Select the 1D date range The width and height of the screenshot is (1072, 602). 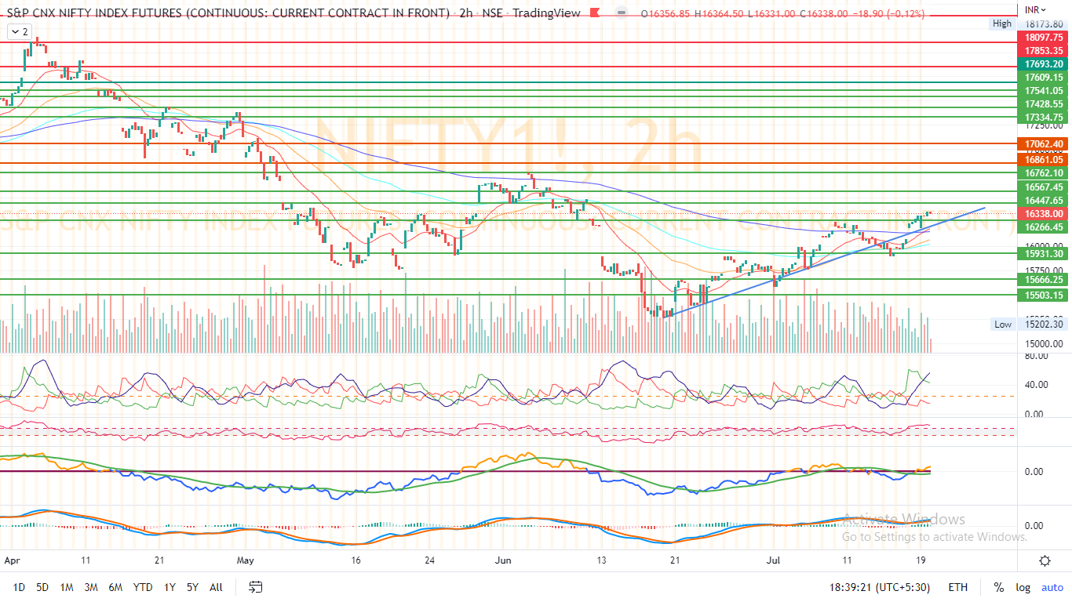(x=19, y=587)
